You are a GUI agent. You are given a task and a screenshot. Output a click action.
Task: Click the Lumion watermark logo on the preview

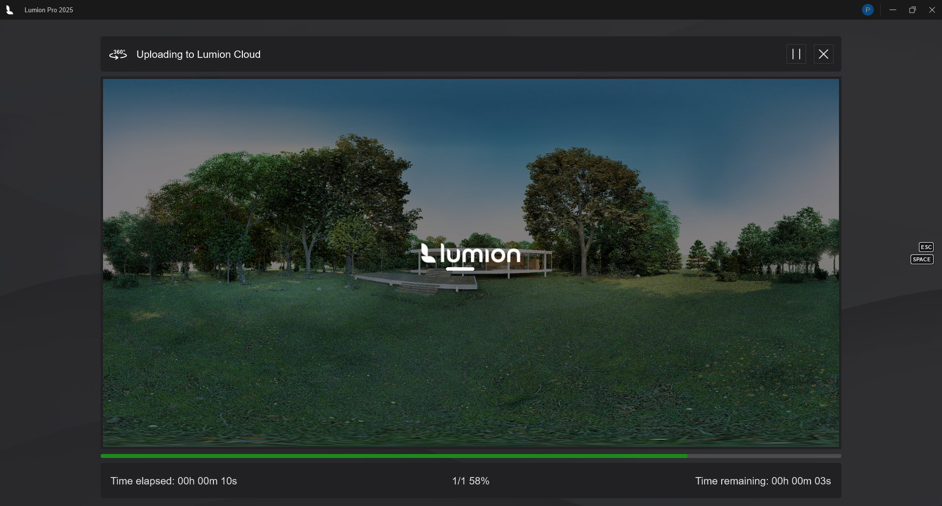coord(471,254)
